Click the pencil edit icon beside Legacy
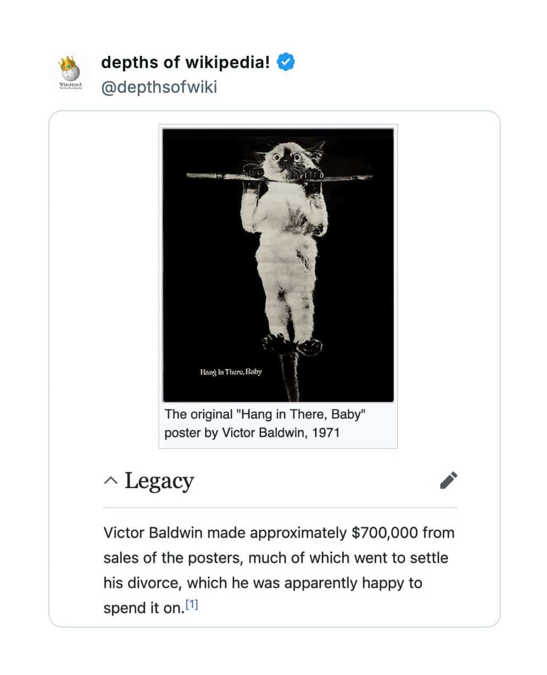The width and height of the screenshot is (547, 675). tap(449, 480)
